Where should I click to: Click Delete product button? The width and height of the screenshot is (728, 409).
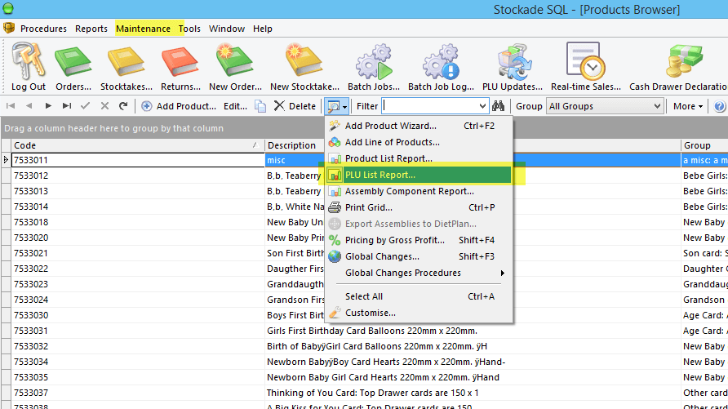(295, 106)
